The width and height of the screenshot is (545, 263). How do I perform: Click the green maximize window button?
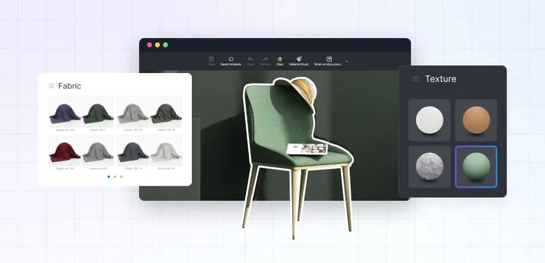point(165,45)
